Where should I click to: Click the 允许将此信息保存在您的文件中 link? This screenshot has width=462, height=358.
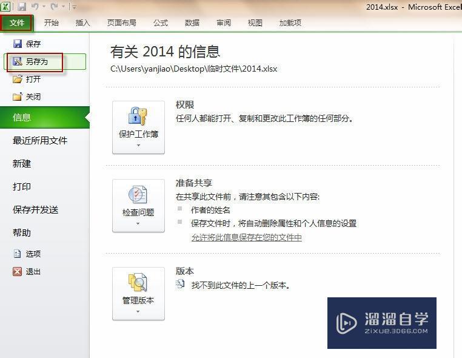[x=247, y=237]
